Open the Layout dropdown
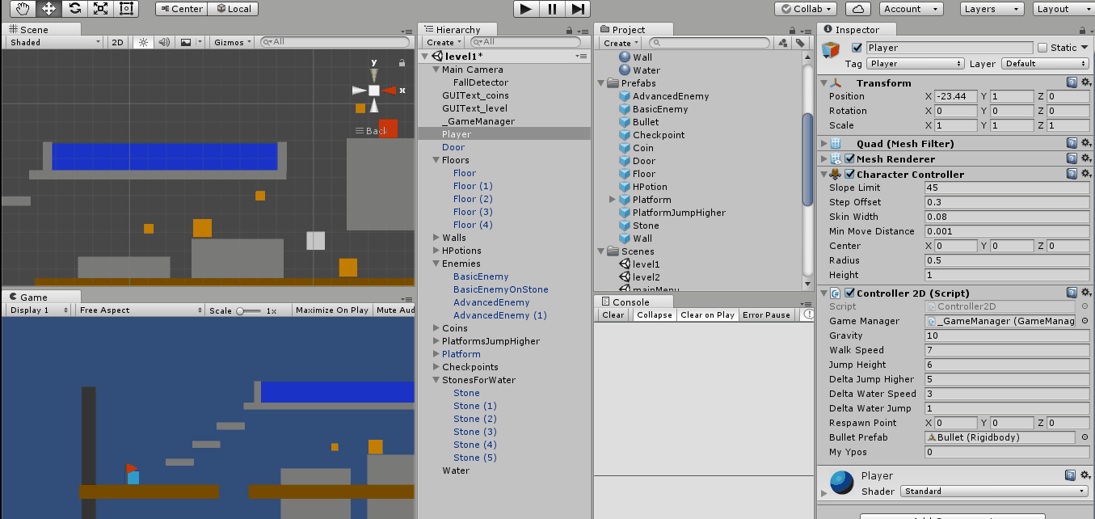 [x=1062, y=9]
